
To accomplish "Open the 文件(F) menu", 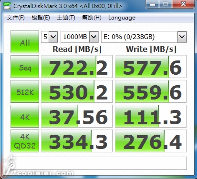I will click(x=16, y=18).
